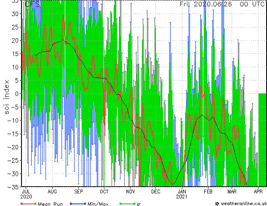Click the sigma symbol legend label
This screenshot has height=206, width=267.
(x=139, y=204)
